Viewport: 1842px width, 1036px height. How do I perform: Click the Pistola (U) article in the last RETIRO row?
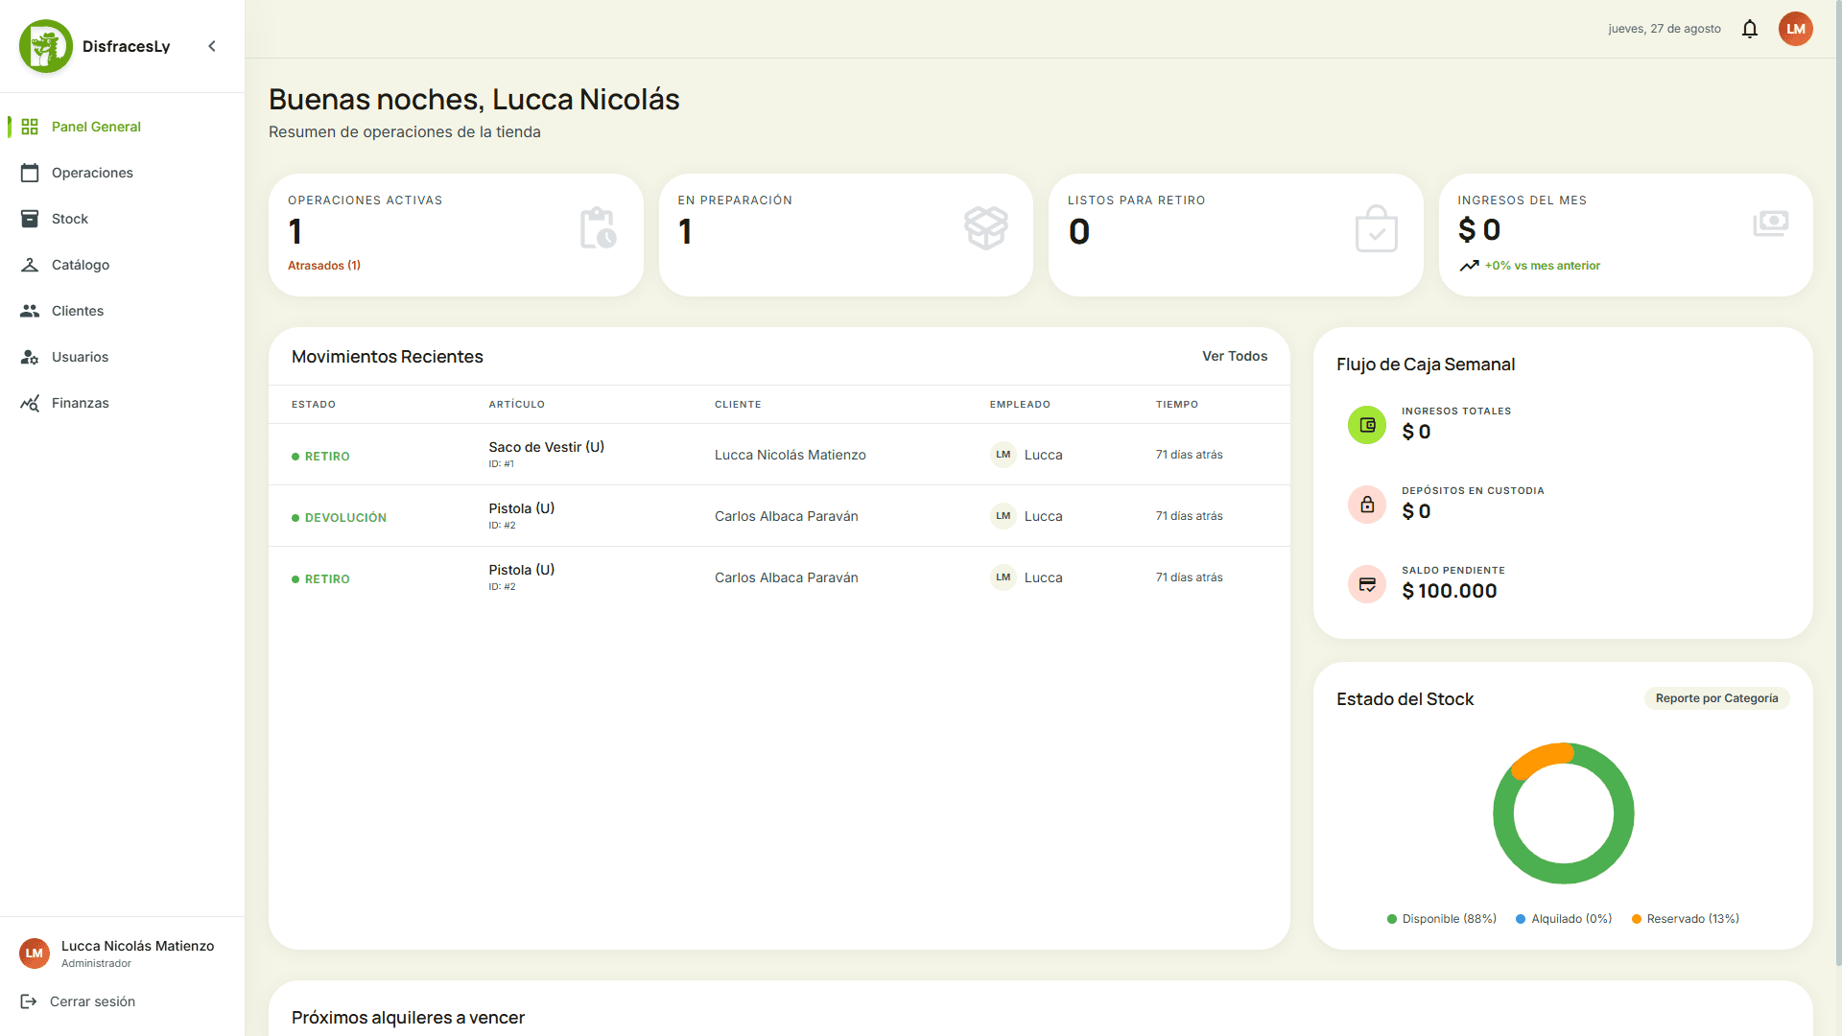(x=522, y=570)
